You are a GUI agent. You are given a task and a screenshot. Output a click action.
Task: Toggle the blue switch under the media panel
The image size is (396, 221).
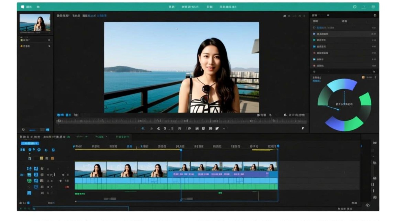click(x=47, y=130)
